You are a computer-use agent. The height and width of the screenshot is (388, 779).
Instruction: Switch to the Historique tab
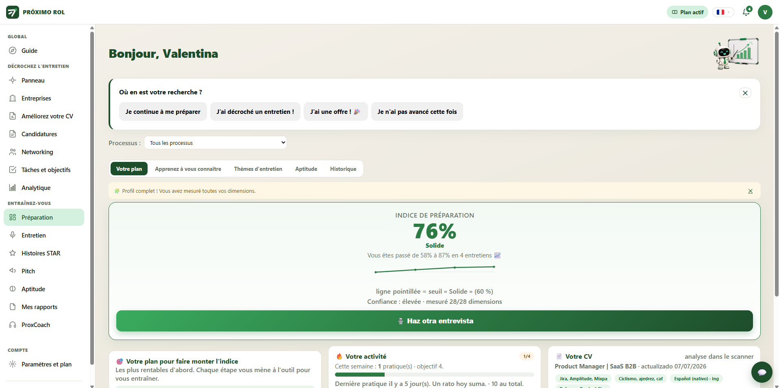click(343, 169)
